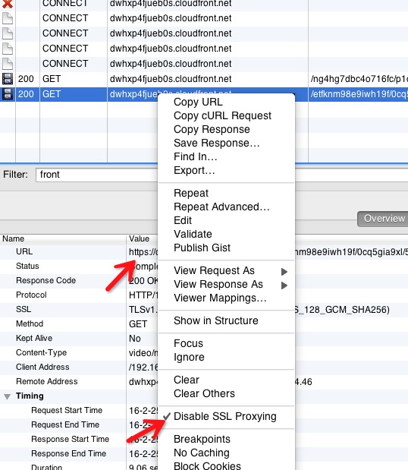Click film icon of /ng4hg7dbc4o716fc row

coord(8,79)
